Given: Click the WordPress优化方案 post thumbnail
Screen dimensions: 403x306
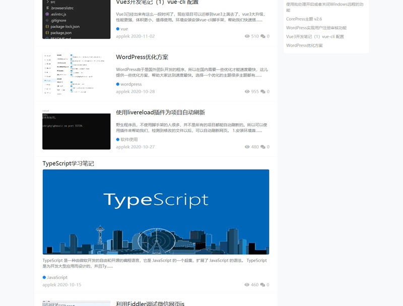Looking at the screenshot, I should tap(77, 74).
